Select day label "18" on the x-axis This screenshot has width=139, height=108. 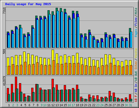coord(77,105)
